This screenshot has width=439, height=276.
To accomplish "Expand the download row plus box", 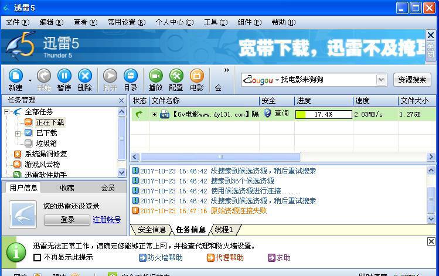I will click(154, 114).
